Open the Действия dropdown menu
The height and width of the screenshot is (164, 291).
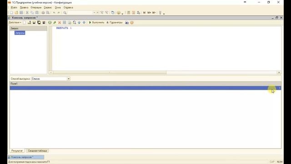point(15,22)
